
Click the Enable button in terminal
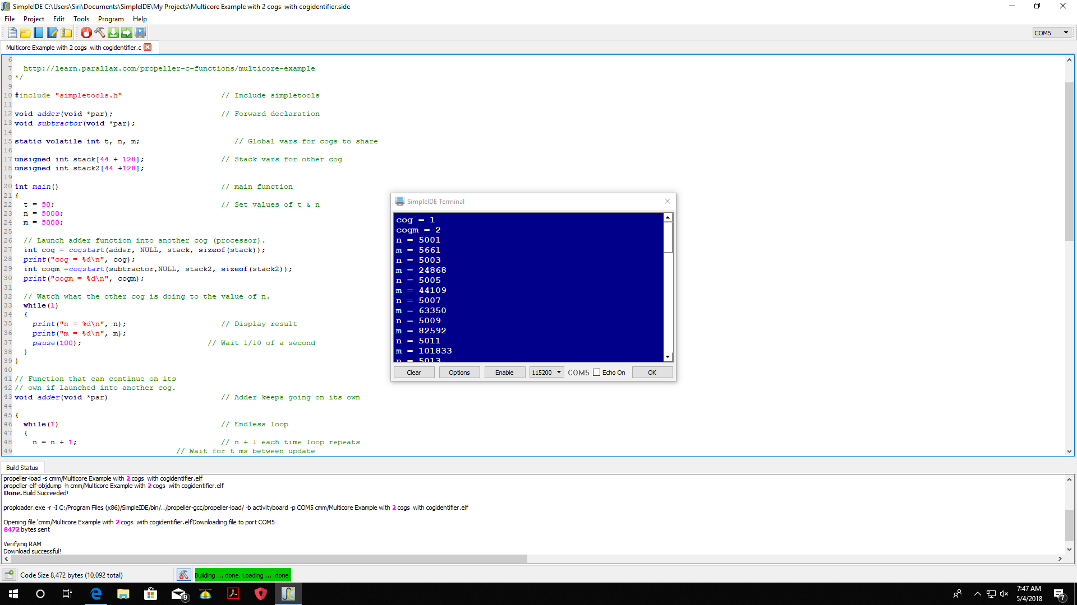pos(504,373)
